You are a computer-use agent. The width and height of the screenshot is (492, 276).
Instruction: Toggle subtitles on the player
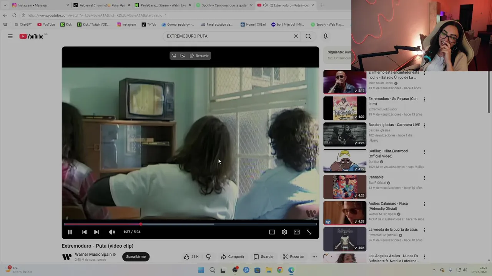(272, 232)
